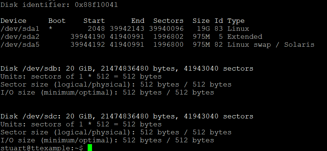Click the Extended partition type text
The width and height of the screenshot is (327, 151).
pos(244,37)
